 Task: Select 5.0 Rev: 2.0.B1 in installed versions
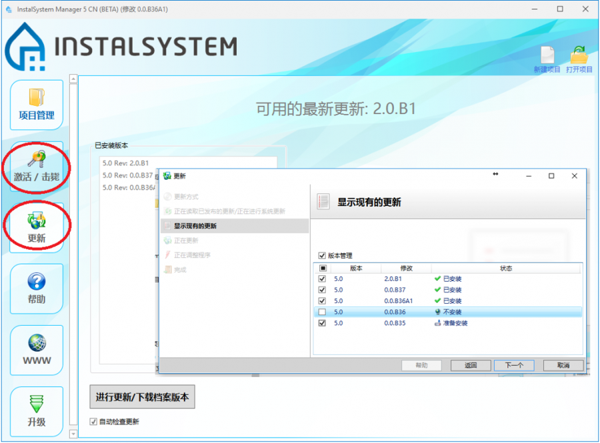point(127,162)
